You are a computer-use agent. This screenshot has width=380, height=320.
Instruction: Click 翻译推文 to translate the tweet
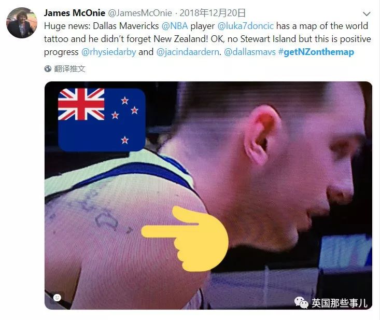69,69
